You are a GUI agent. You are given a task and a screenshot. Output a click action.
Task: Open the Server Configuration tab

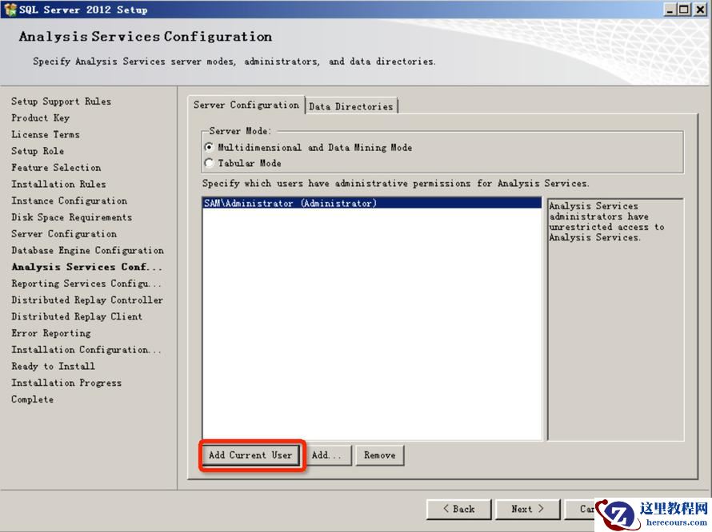tap(246, 105)
